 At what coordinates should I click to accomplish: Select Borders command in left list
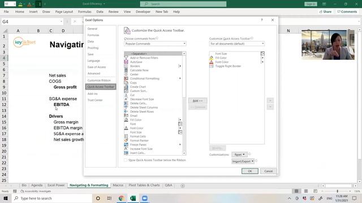153,66
